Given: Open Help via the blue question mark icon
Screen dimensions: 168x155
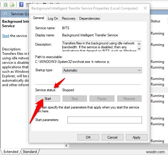Looking at the screenshot, I should [21, 4].
